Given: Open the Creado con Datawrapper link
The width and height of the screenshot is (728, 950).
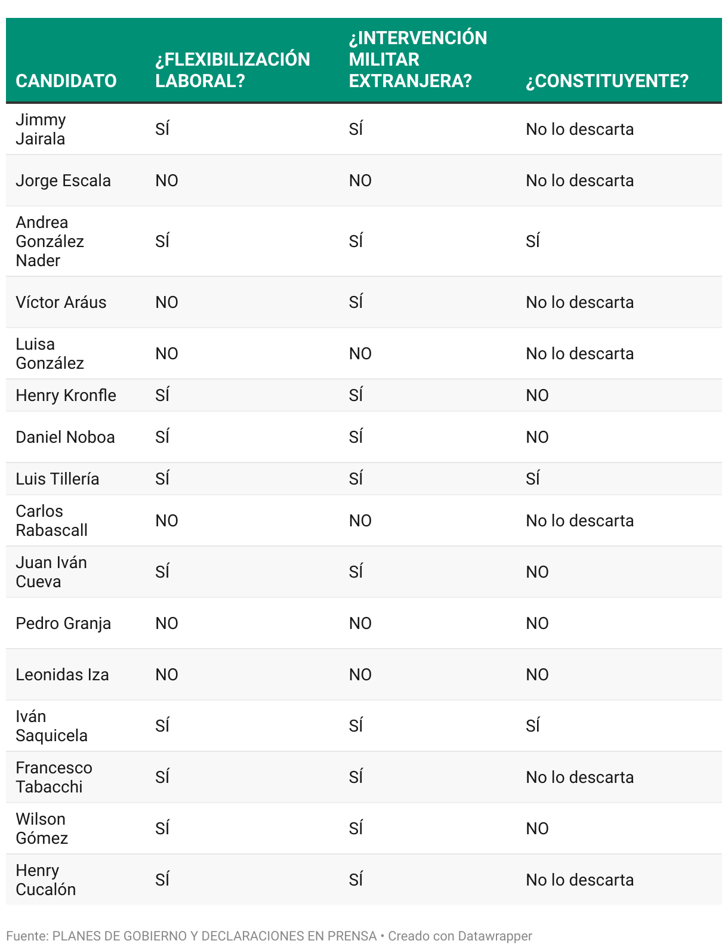Looking at the screenshot, I should (x=459, y=936).
